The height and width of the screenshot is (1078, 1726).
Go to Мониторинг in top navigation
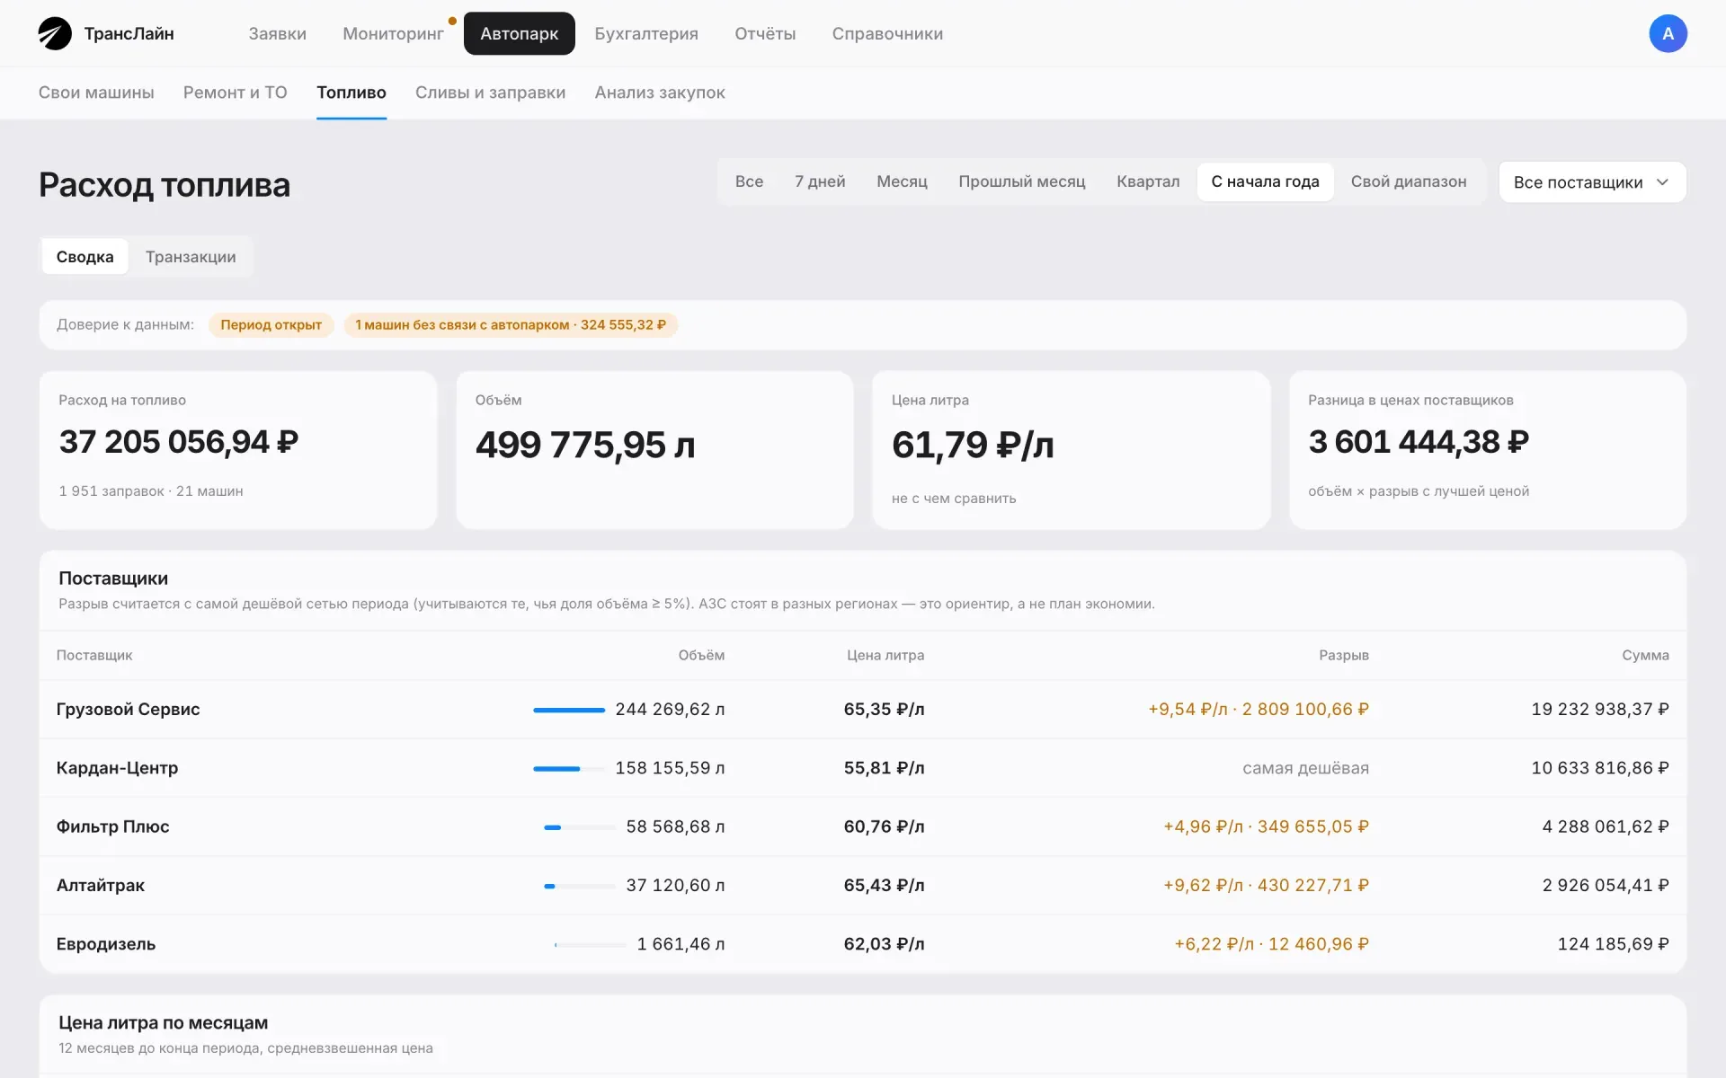393,34
